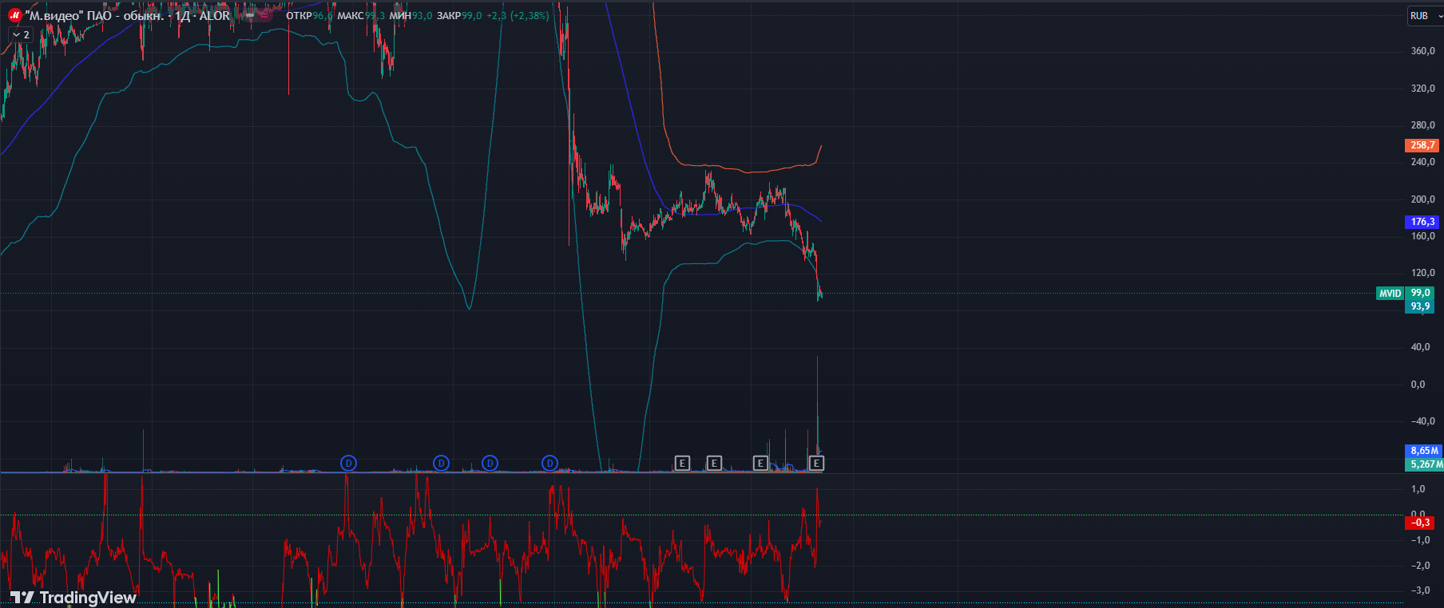This screenshot has height=608, width=1444.
Task: Click the teal 5,267M volume label
Action: (1424, 464)
